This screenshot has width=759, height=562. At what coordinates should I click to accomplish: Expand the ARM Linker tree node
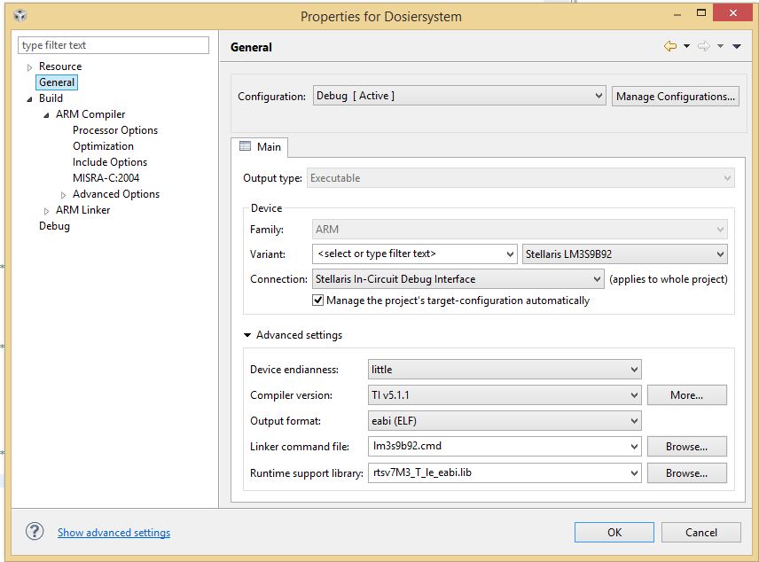tap(46, 211)
